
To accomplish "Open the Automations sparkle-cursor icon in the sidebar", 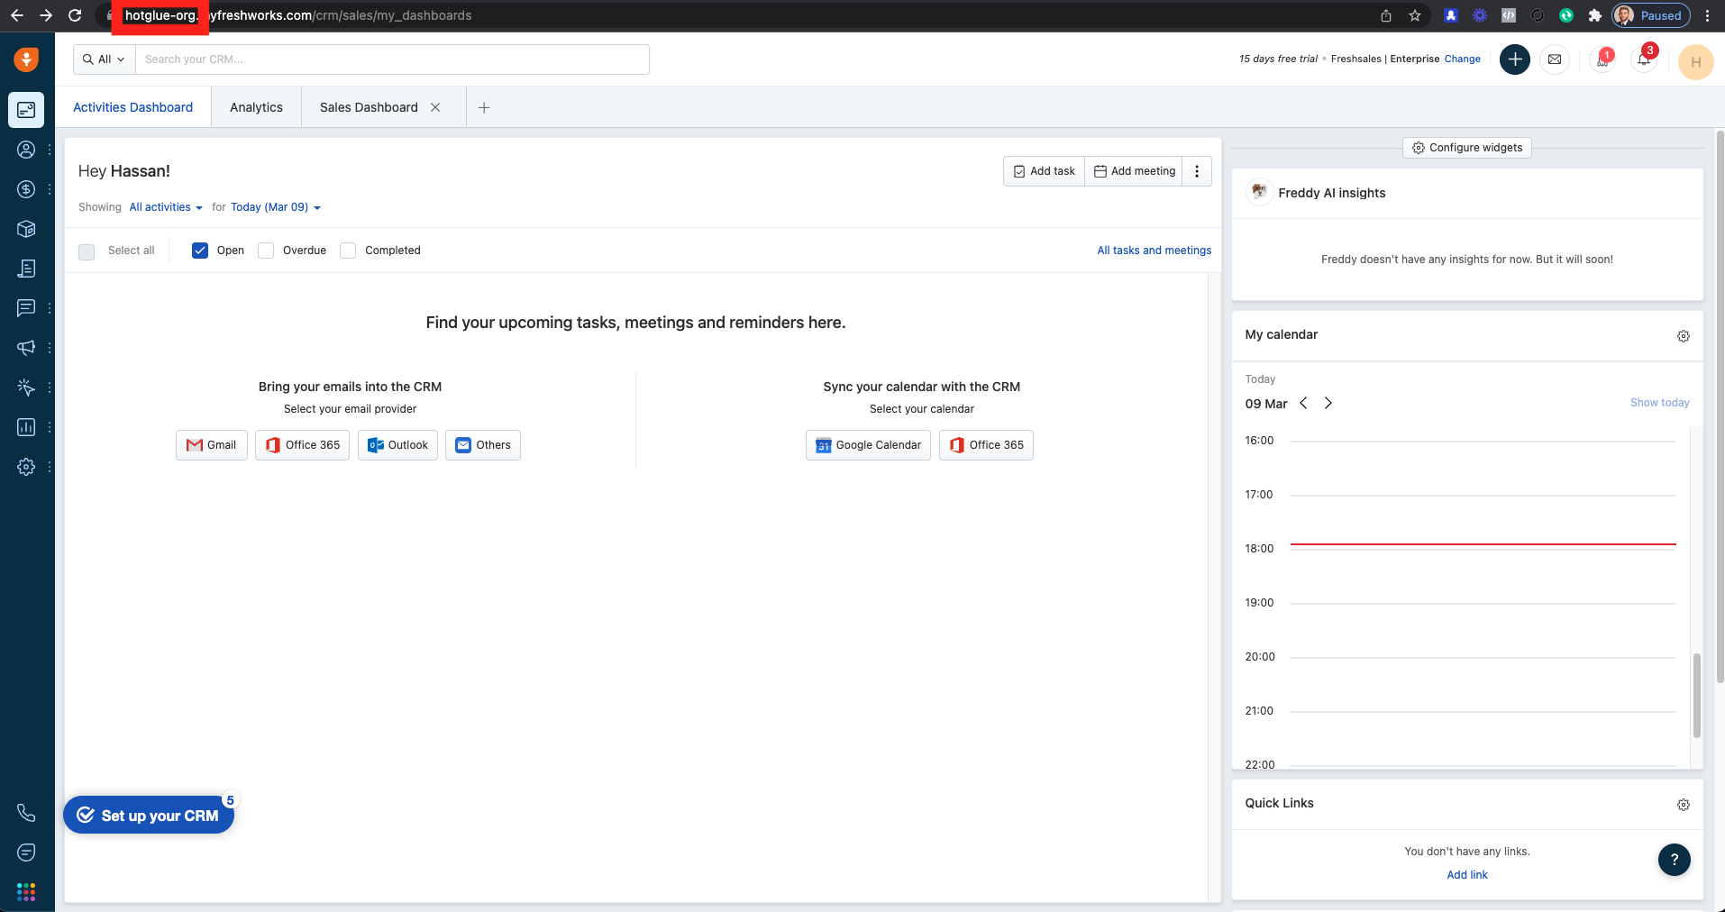I will pyautogui.click(x=26, y=388).
